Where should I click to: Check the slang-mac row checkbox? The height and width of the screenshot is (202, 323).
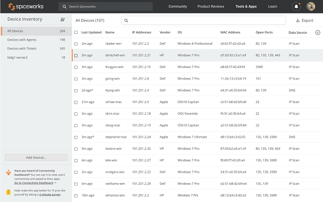tap(76, 125)
